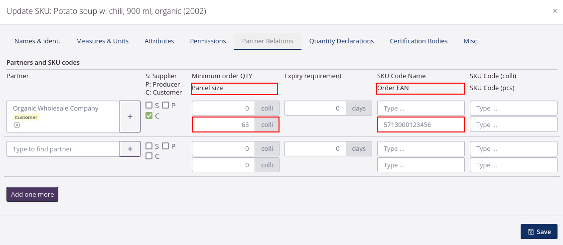Click the plus button beside Organic Wholesale Company
This screenshot has height=245, width=563.
click(x=130, y=117)
